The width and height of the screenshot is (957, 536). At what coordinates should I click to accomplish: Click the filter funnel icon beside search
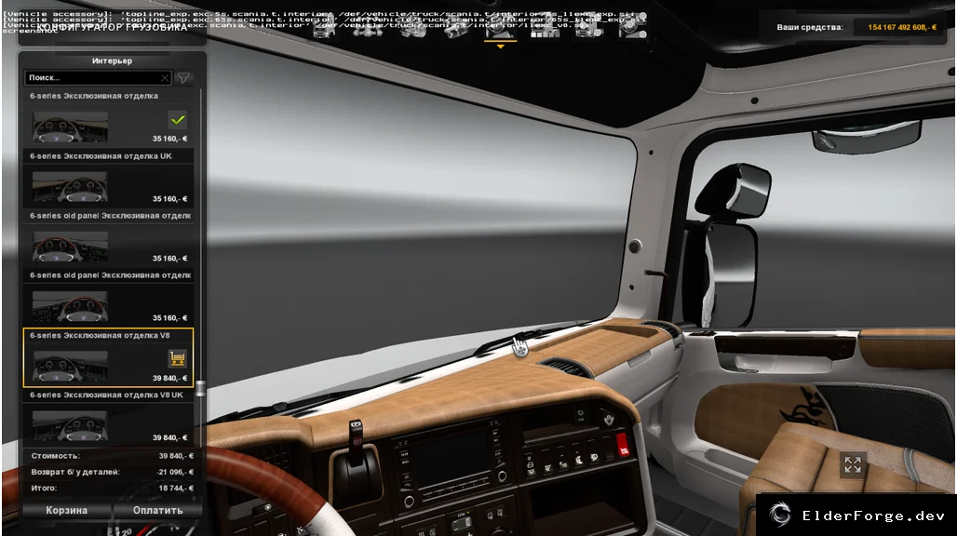[x=183, y=78]
